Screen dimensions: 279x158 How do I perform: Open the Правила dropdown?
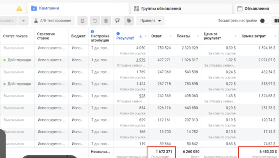click(150, 21)
